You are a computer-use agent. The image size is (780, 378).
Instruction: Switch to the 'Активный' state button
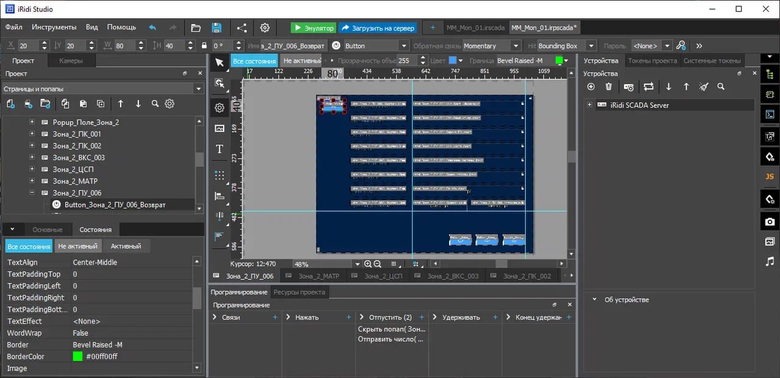[x=126, y=246]
